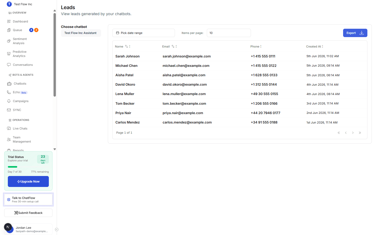Click the Submit Feedback button
The width and height of the screenshot is (376, 235).
(x=28, y=213)
